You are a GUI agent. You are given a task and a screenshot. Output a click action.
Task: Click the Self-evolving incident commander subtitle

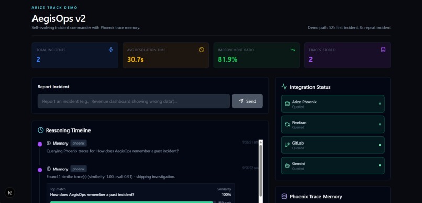click(86, 27)
